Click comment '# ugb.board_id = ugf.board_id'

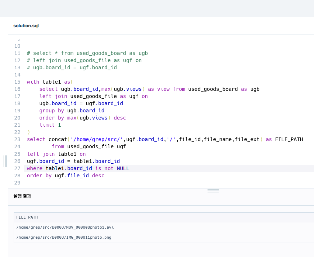pyautogui.click(x=72, y=67)
